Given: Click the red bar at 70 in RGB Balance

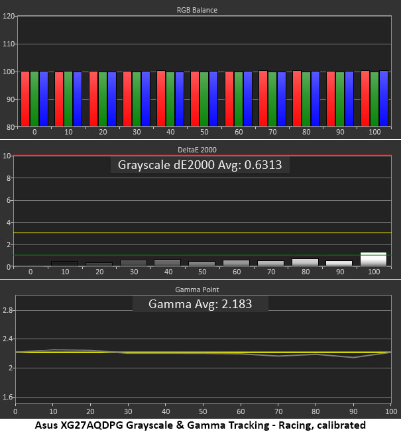Looking at the screenshot, I should click(263, 98).
